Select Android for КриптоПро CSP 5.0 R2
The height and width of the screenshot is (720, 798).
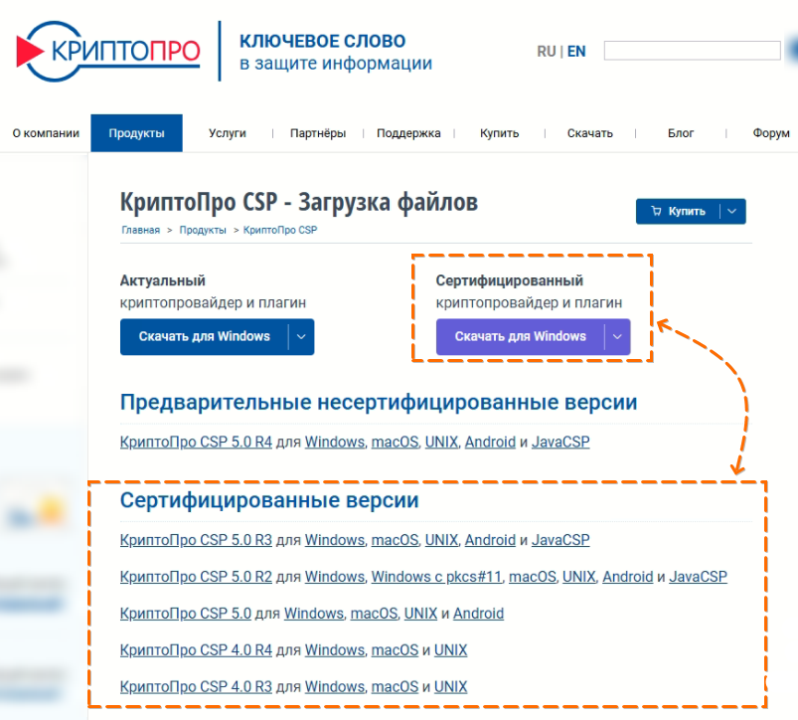tap(628, 577)
